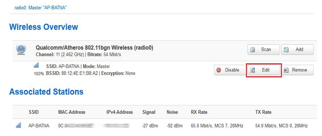322x136 pixels.
Task: Click the signal strength bars beside SSID AP-BATNA
Action: tap(36, 65)
